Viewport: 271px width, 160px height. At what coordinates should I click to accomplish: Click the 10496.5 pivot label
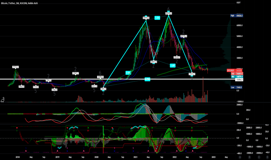tap(100, 77)
